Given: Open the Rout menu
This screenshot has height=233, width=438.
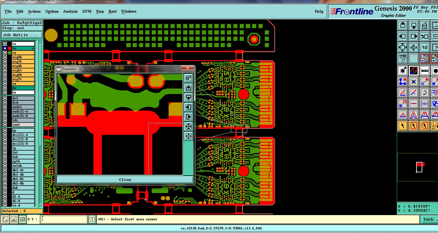Looking at the screenshot, I should 113,11.
